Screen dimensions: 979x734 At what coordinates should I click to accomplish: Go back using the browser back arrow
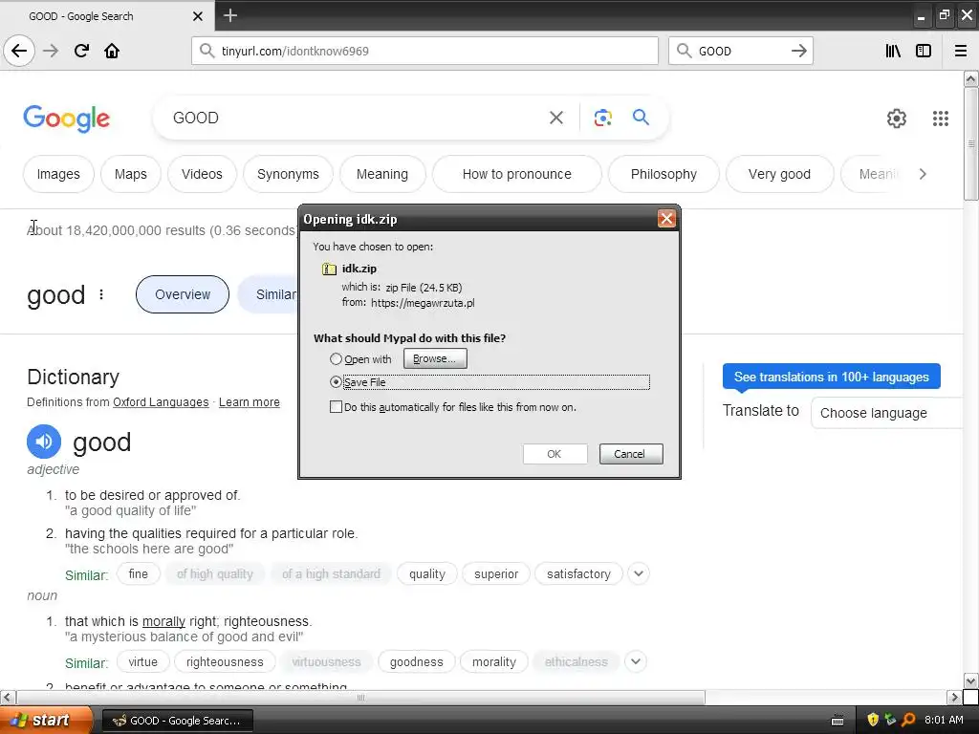pyautogui.click(x=19, y=51)
